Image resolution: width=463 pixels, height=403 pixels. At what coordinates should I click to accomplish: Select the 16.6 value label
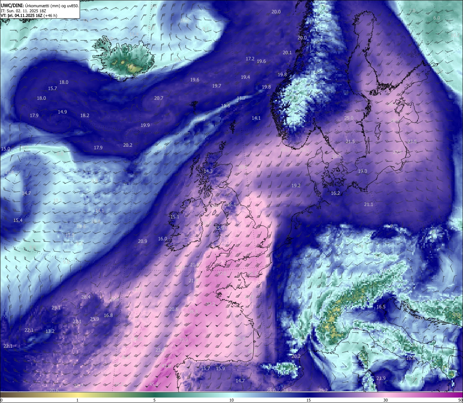[411, 358]
